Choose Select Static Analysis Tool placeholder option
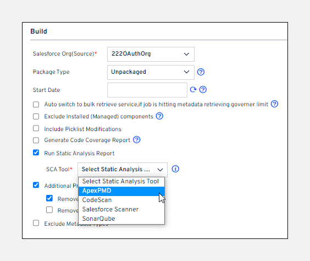Image resolution: width=310 pixels, height=261 pixels. click(121, 181)
